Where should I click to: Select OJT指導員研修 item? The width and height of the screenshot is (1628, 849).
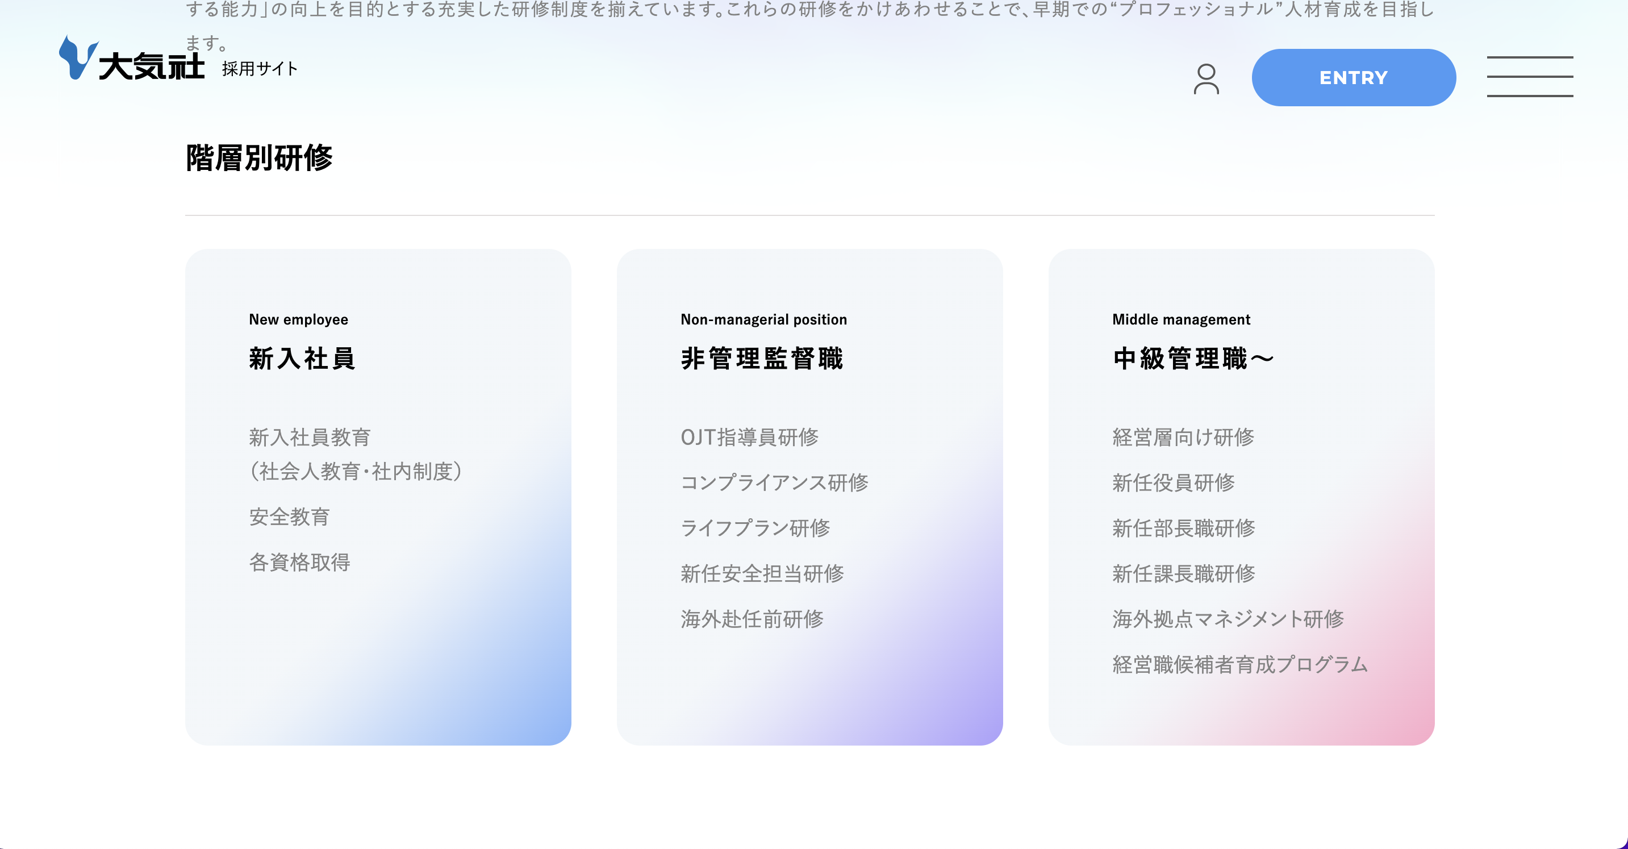(x=750, y=437)
